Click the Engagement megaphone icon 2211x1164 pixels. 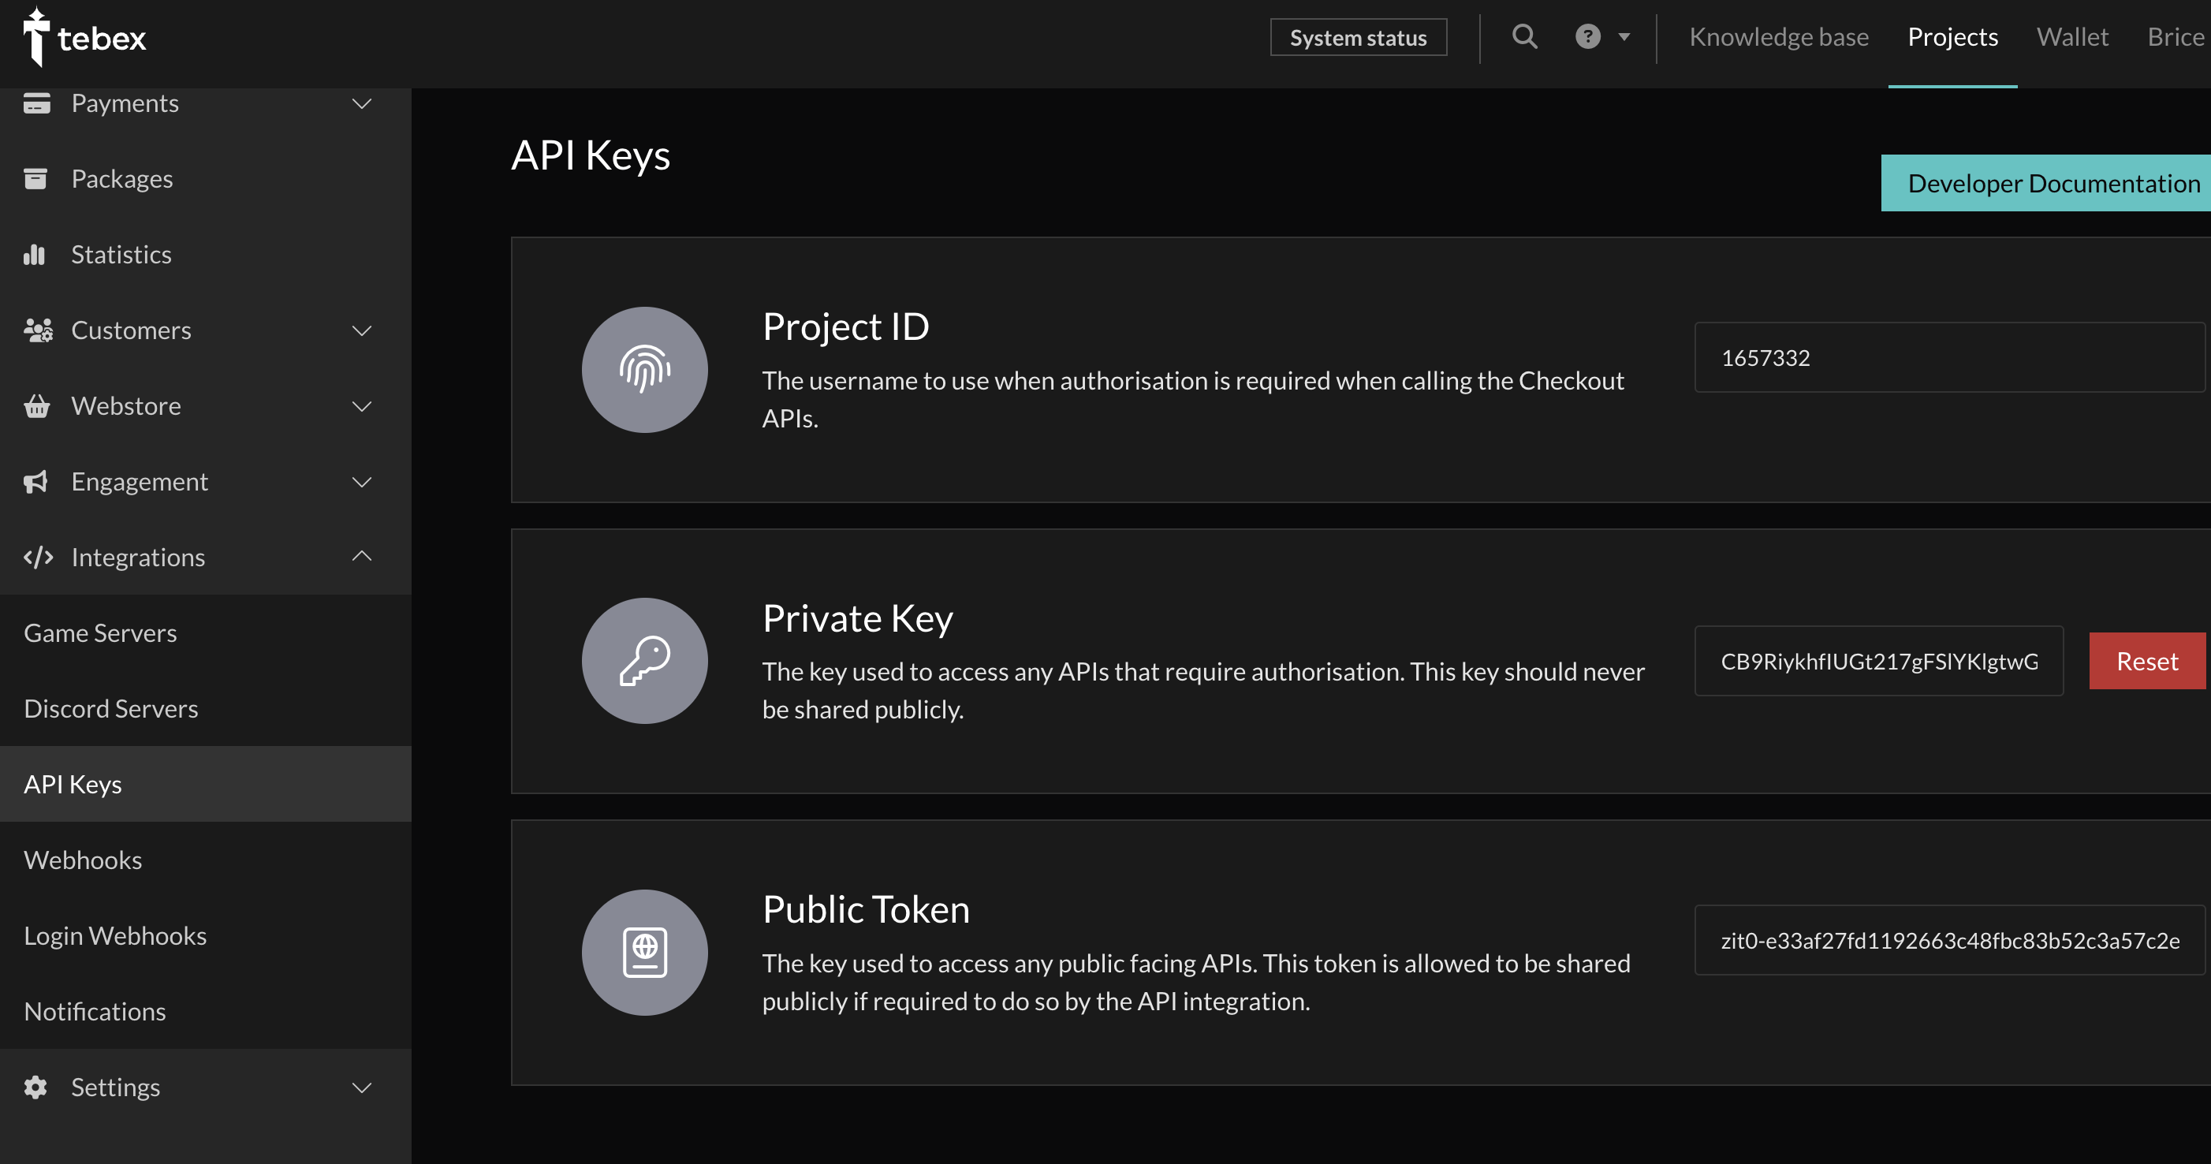36,482
